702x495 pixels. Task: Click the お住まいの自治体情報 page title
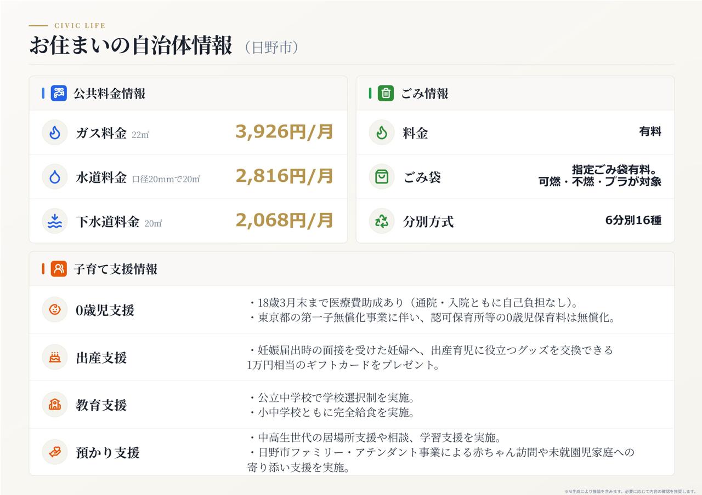coord(131,46)
